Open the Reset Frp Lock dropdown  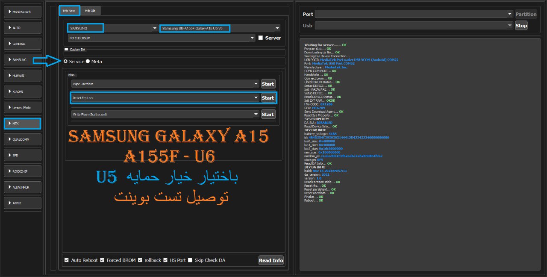coord(165,98)
